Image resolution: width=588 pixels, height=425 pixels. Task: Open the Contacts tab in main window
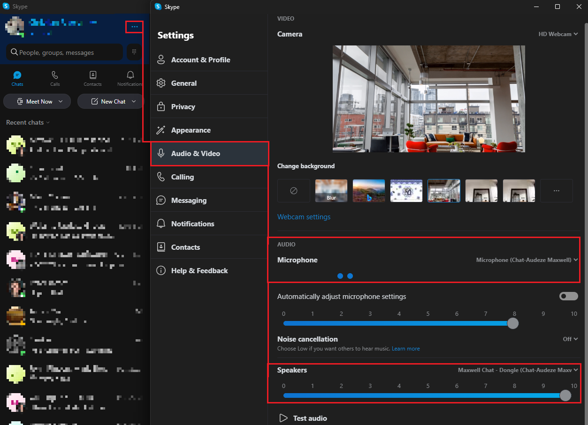coord(92,79)
